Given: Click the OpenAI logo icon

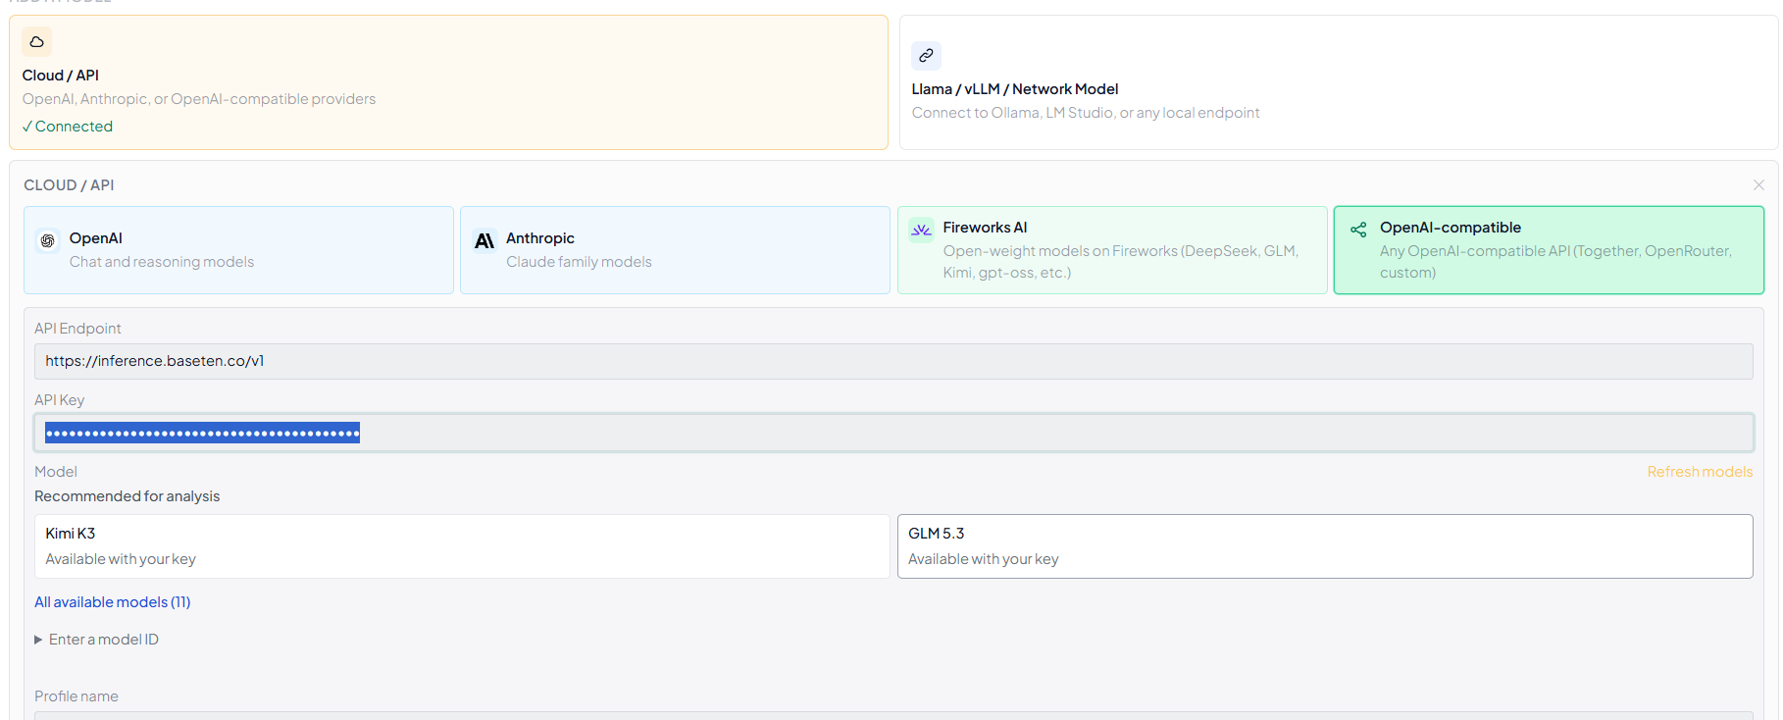Looking at the screenshot, I should (47, 240).
